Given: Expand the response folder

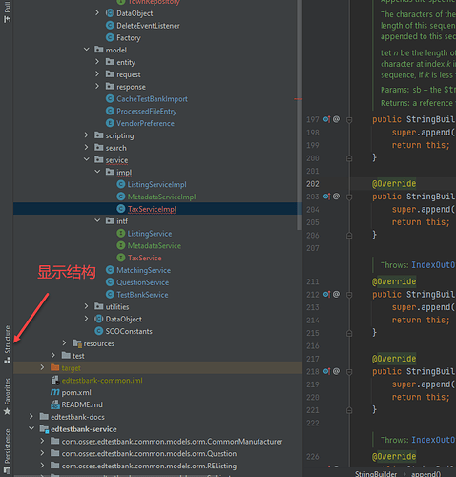Looking at the screenshot, I should point(97,87).
